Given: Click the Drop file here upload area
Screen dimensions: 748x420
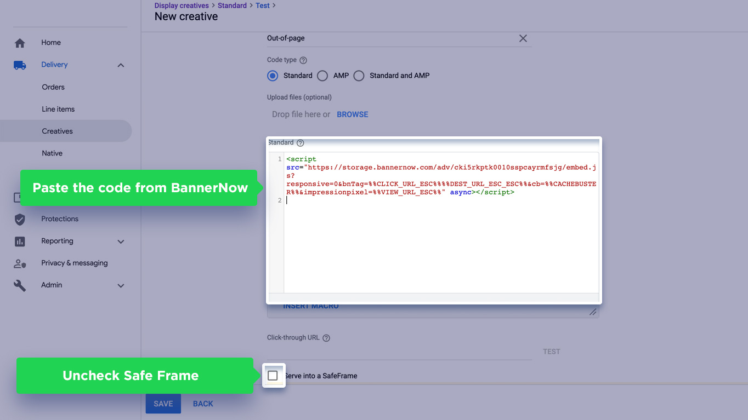Looking at the screenshot, I should (301, 114).
